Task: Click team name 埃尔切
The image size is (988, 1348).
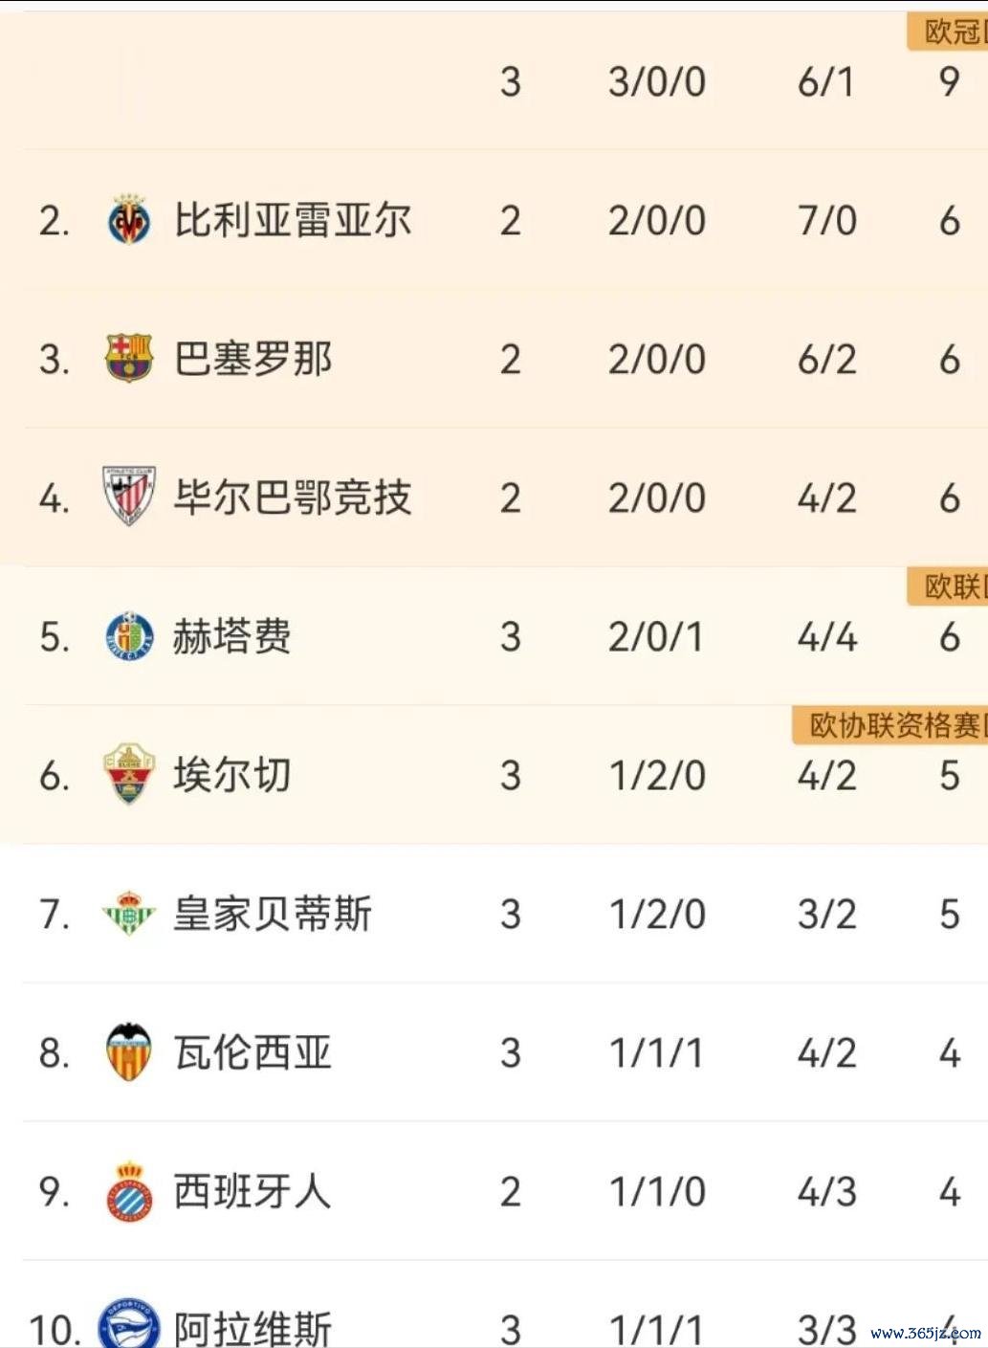Action: tap(232, 775)
